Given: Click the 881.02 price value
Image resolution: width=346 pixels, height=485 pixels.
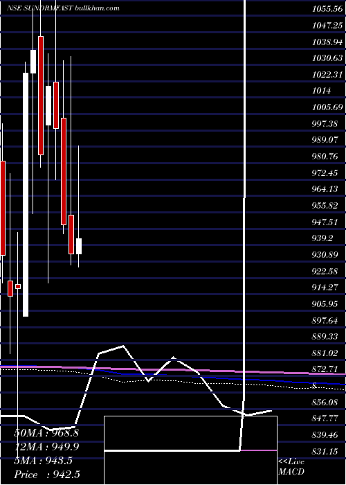Looking at the screenshot, I should pos(325,353).
